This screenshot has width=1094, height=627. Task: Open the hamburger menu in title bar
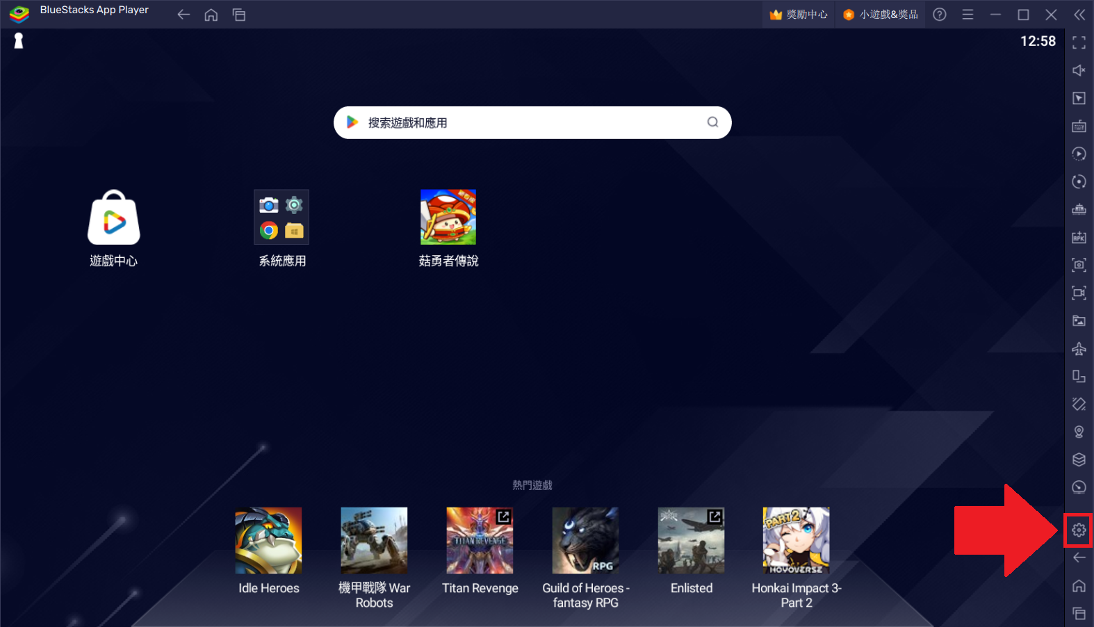(968, 15)
